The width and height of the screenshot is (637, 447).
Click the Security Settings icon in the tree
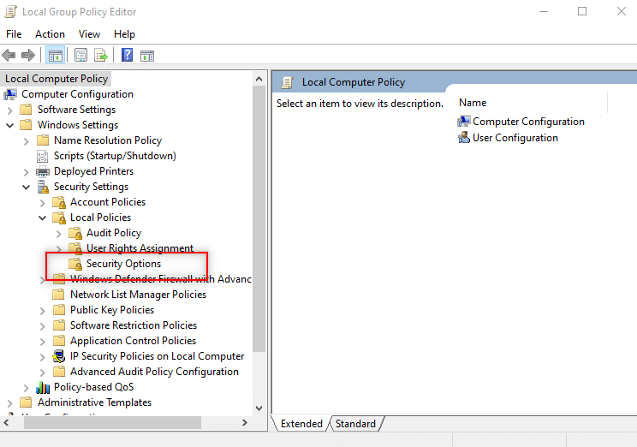pyautogui.click(x=43, y=187)
